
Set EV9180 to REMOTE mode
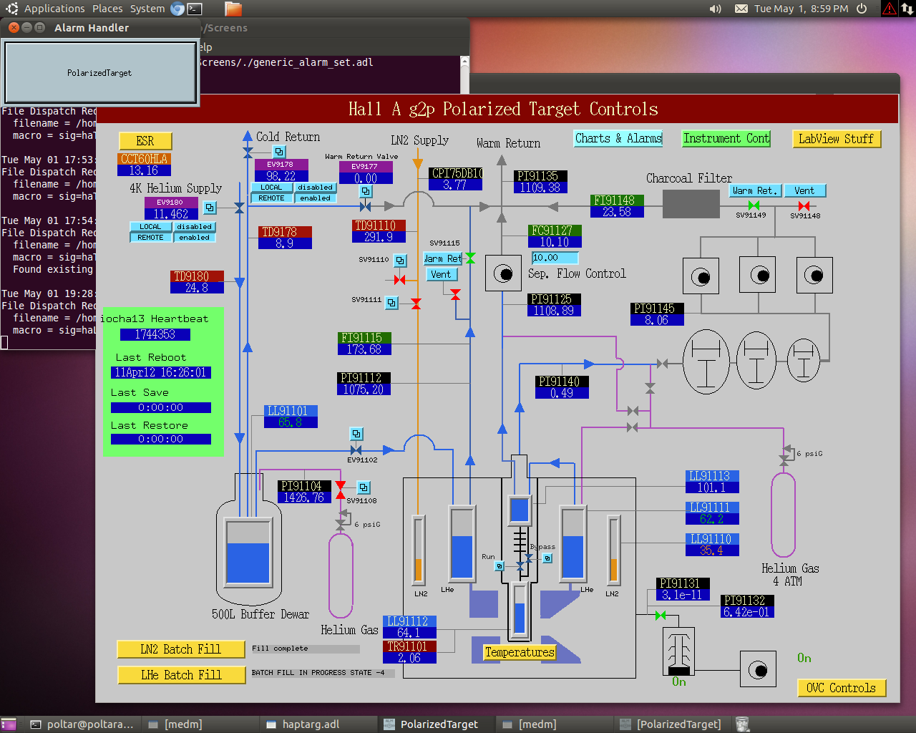tap(150, 238)
